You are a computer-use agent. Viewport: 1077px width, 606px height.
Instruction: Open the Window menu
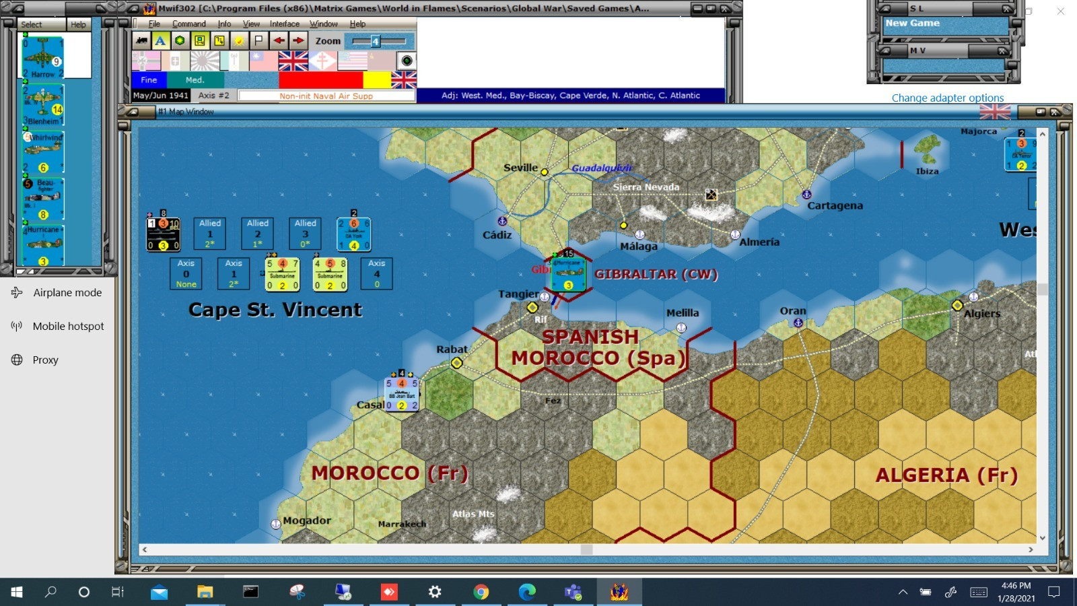pos(324,24)
